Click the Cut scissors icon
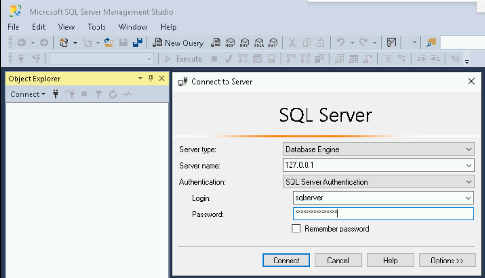The height and width of the screenshot is (278, 485). [292, 43]
